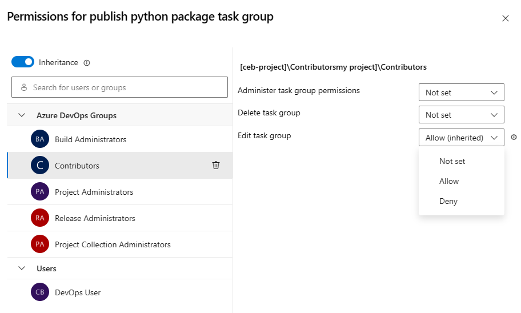Select the Build Administrators group
This screenshot has width=521, height=313.
(119, 139)
